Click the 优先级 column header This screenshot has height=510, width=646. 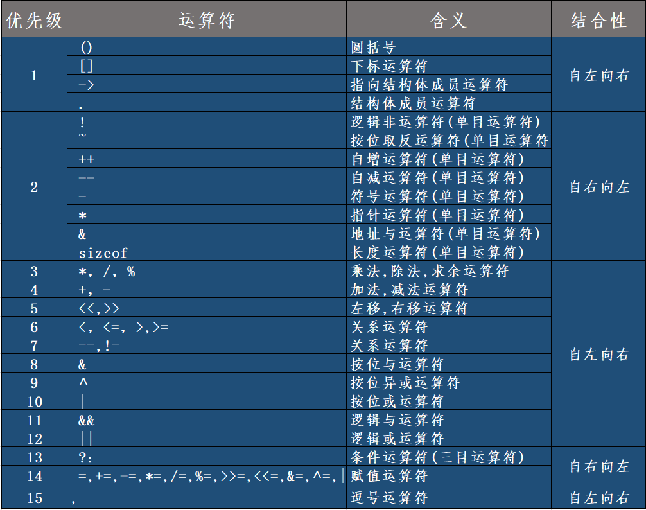pyautogui.click(x=34, y=19)
